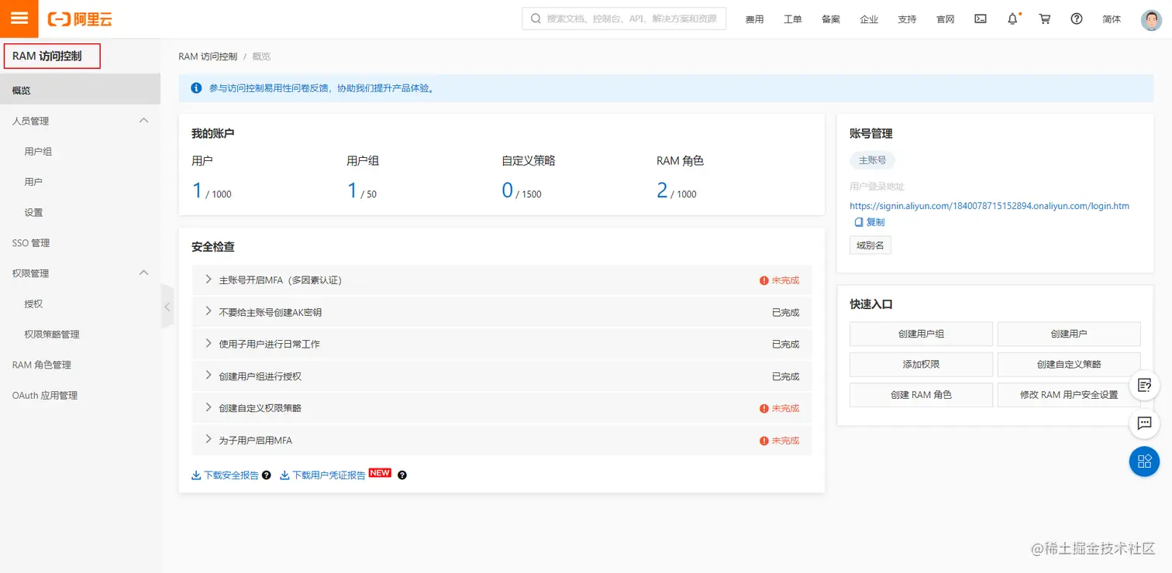The image size is (1172, 573).
Task: Click the user count 1 / 1000
Action: (x=212, y=190)
